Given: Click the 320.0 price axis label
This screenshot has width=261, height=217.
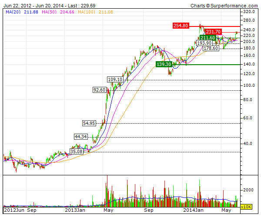Looking at the screenshot, I should pos(249,12).
